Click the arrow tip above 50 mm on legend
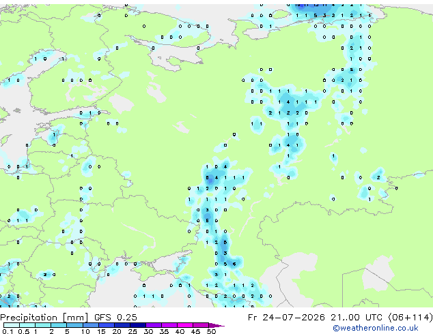This screenshot has width=433, height=334. pyautogui.click(x=216, y=325)
